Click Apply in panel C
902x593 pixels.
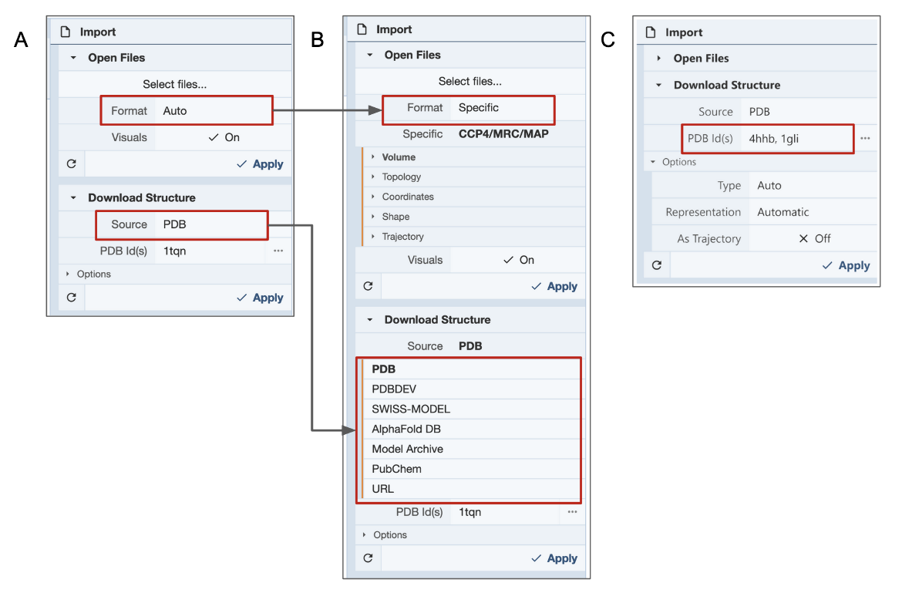[845, 265]
